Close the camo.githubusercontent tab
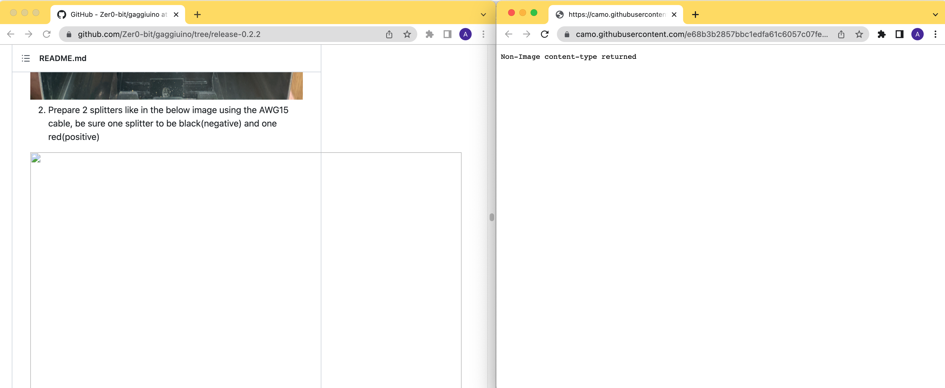945x388 pixels. (x=674, y=15)
